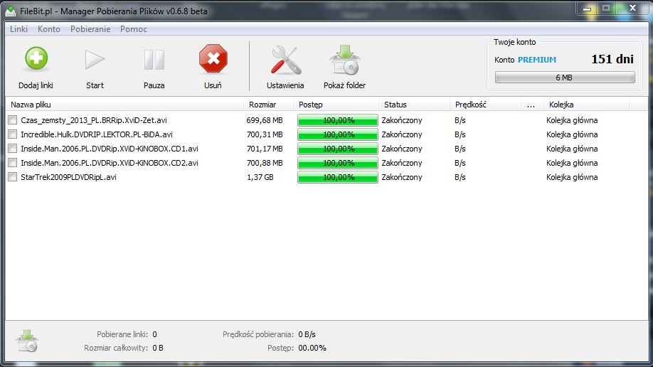Open the Pobieranie menu
This screenshot has width=653, height=367.
90,28
